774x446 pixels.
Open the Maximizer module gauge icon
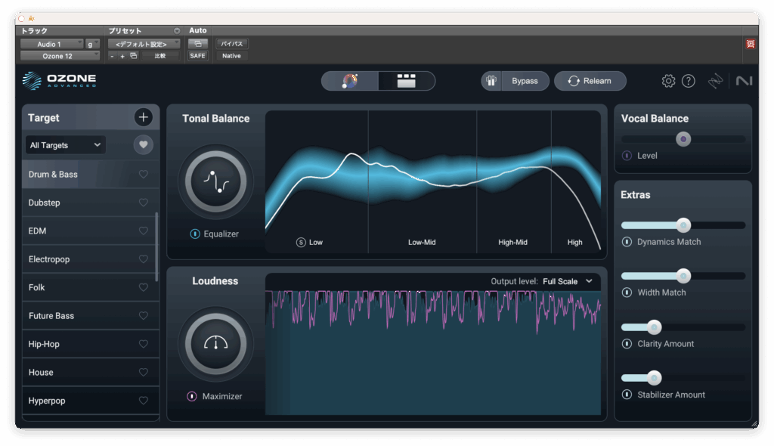click(x=215, y=344)
